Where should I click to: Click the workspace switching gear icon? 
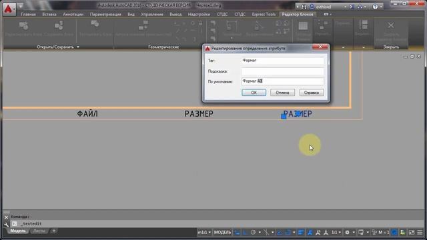(347, 233)
